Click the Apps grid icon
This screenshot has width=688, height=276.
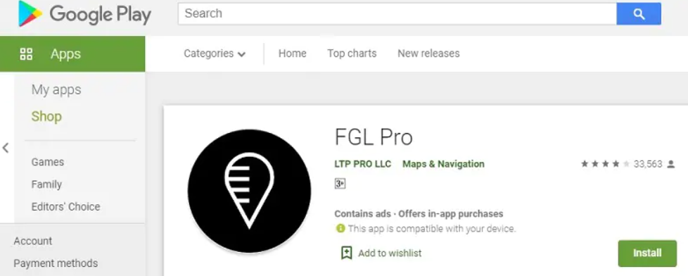click(26, 54)
